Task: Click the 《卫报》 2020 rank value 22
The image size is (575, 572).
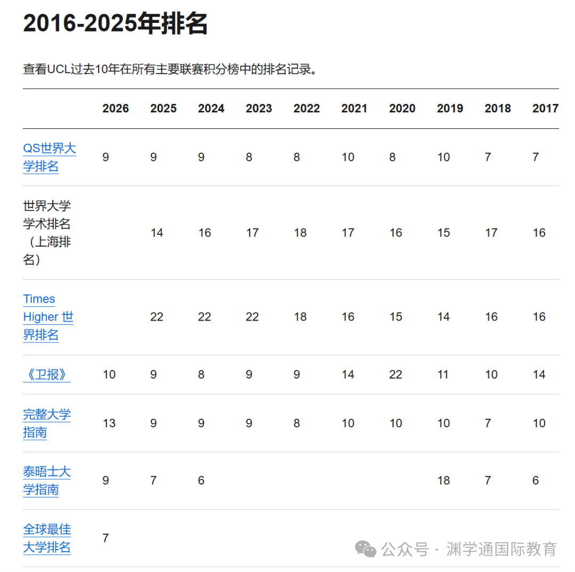Action: tap(396, 374)
